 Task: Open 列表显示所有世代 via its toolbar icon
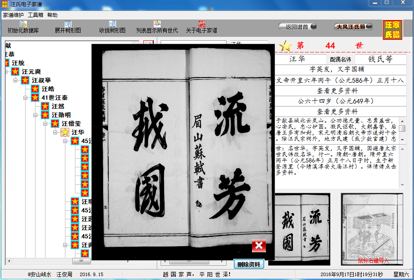point(156,25)
